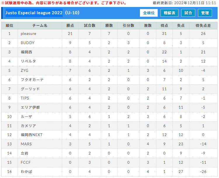Click the 試合数 column header

point(90,26)
